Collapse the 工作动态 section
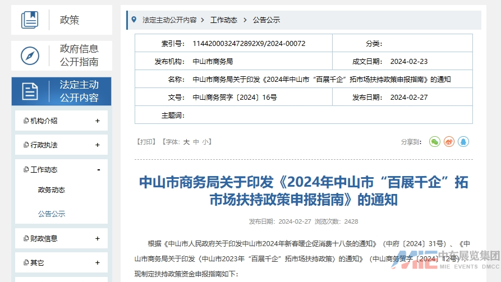This screenshot has height=282, width=501. tap(98, 169)
